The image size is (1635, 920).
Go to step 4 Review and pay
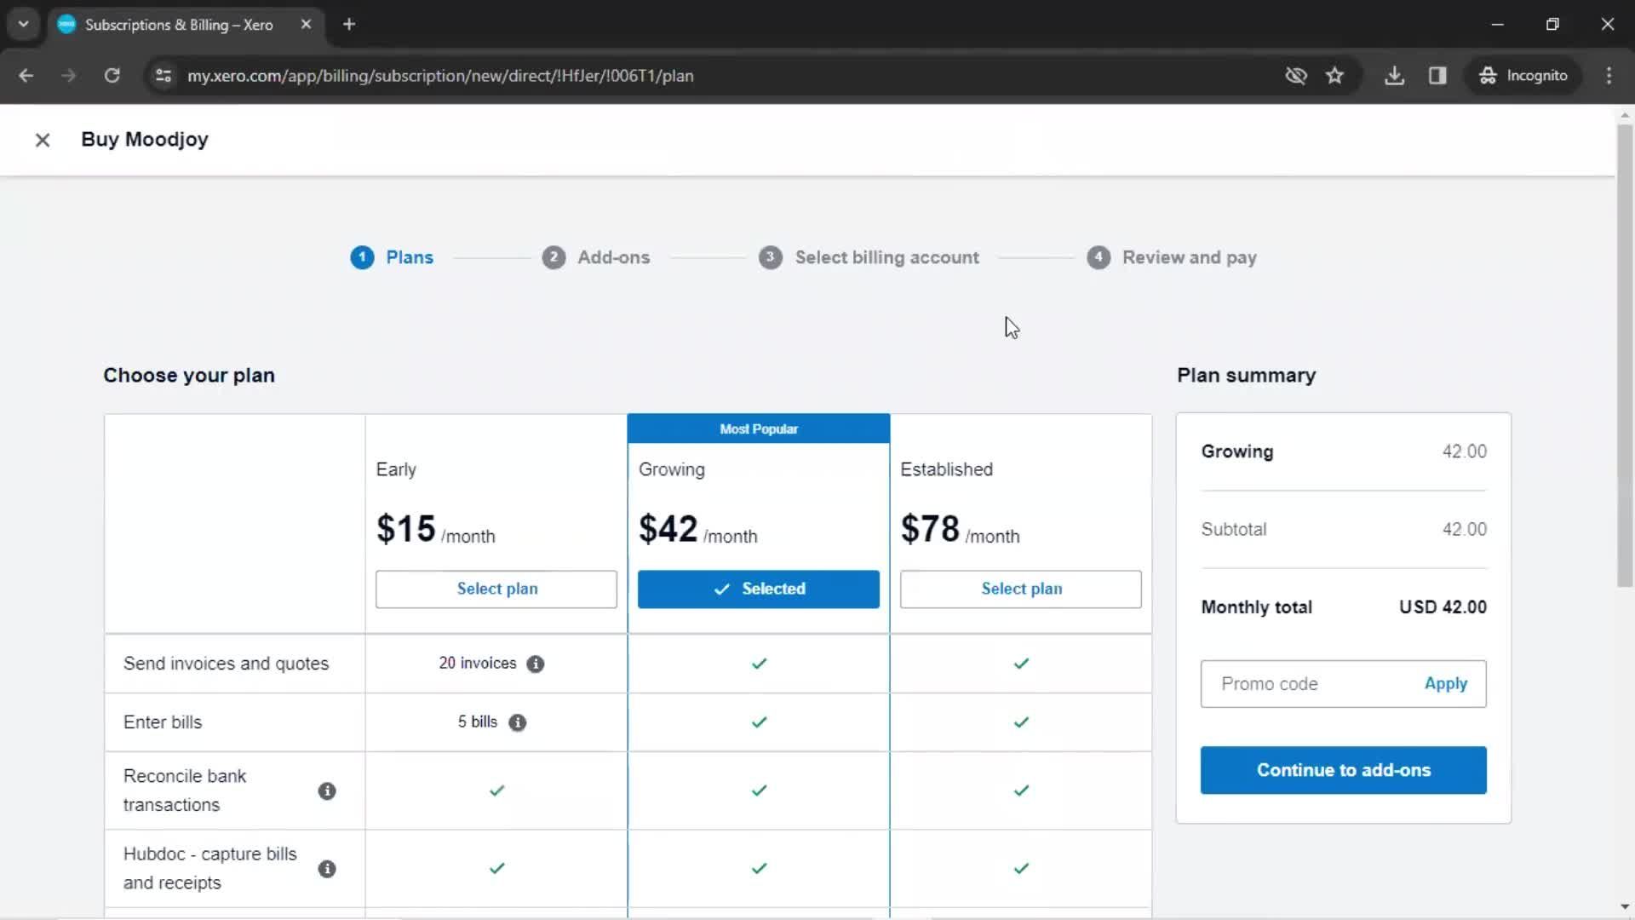[1172, 257]
